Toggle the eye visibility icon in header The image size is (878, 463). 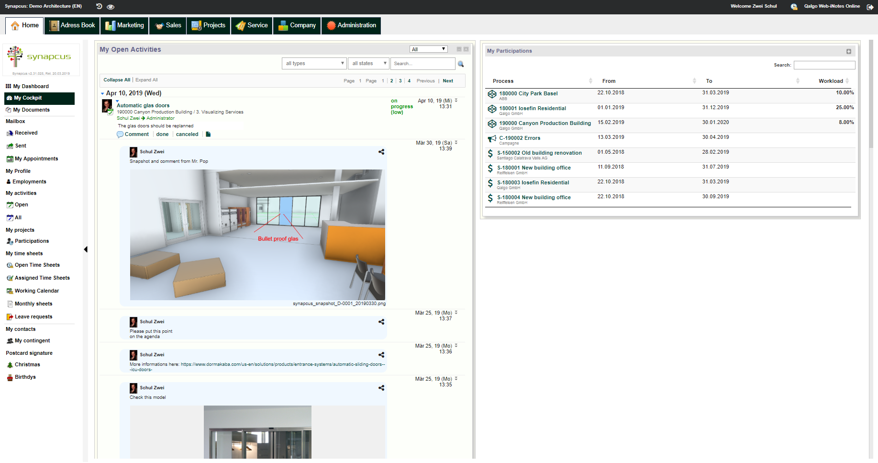(111, 7)
